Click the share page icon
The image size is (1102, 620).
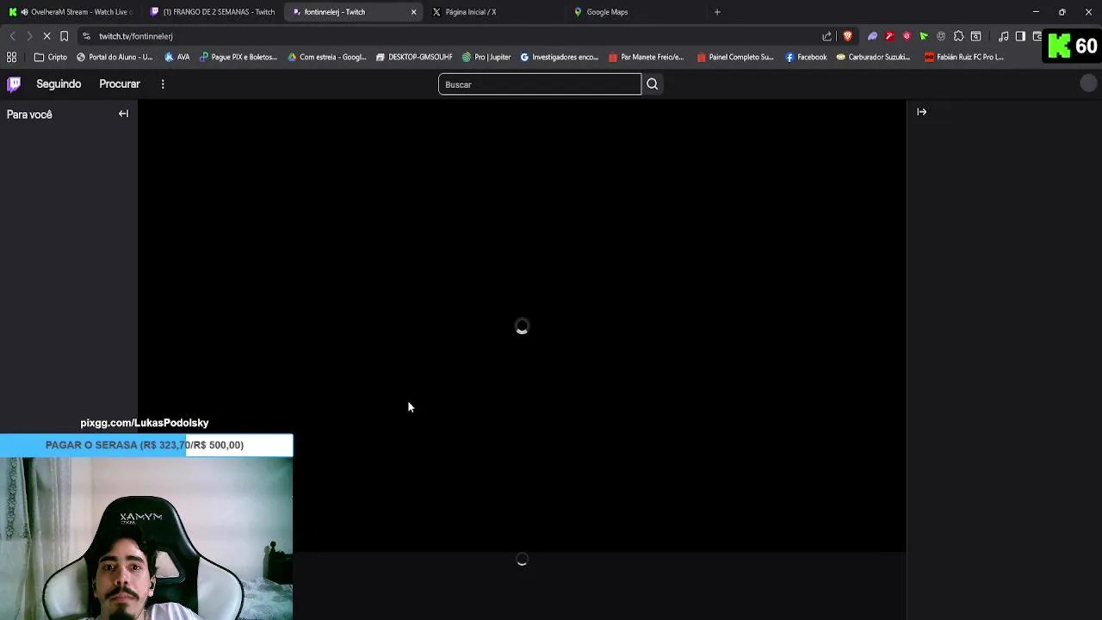click(827, 36)
